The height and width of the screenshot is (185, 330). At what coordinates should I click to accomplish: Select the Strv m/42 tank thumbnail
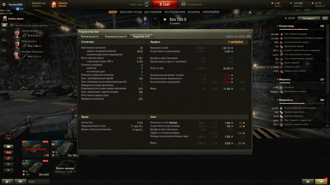coord(36,168)
